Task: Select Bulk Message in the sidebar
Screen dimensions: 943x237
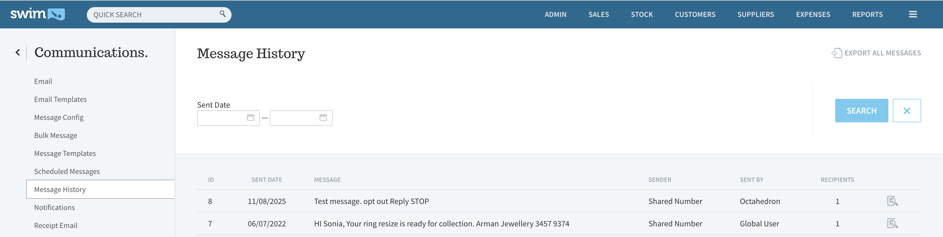Action: pos(56,135)
